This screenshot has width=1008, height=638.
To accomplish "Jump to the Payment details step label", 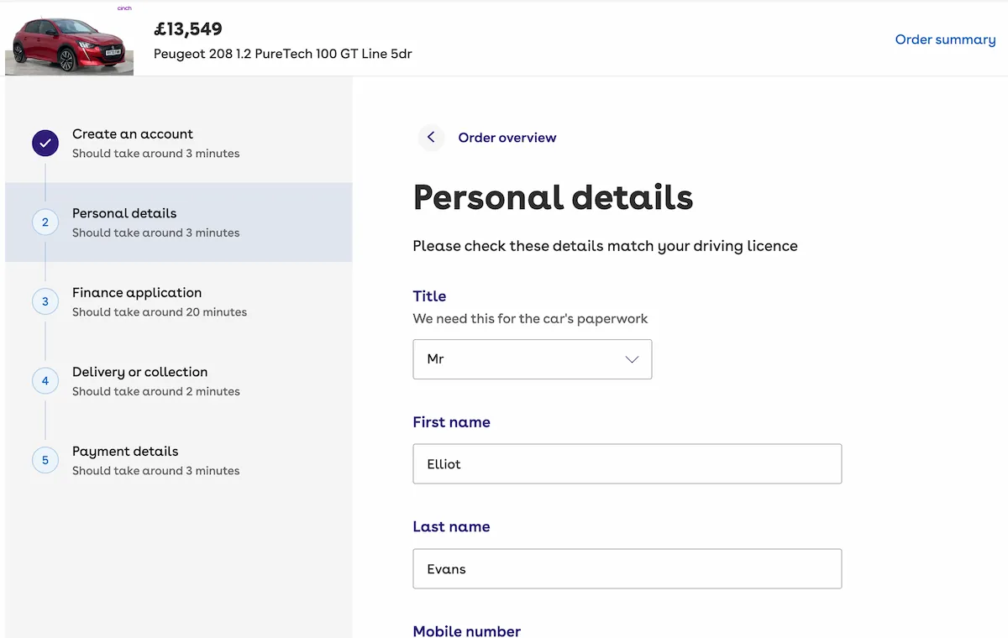I will (125, 452).
